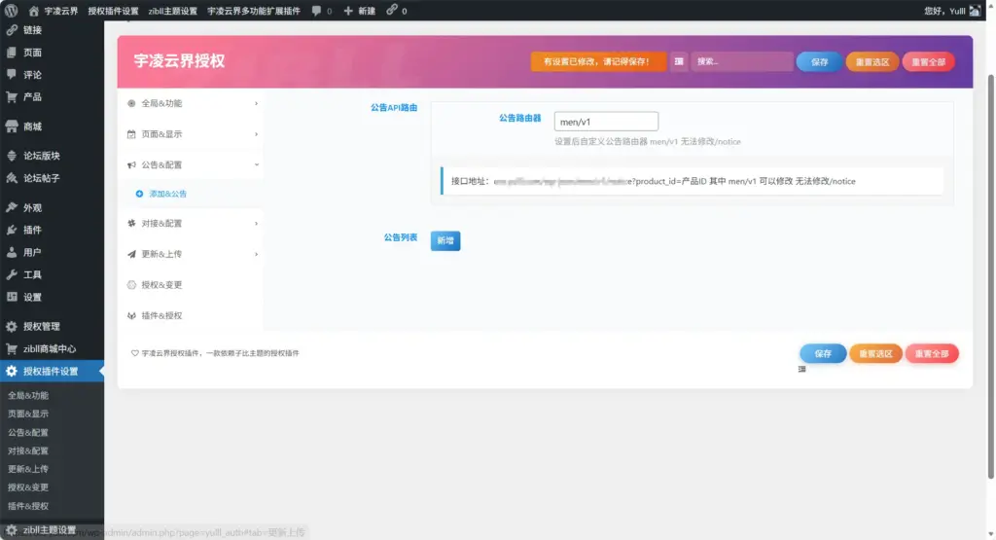Image resolution: width=996 pixels, height=540 pixels.
Task: Open 授权&变更 sidebar submenu link
Action: click(28, 487)
